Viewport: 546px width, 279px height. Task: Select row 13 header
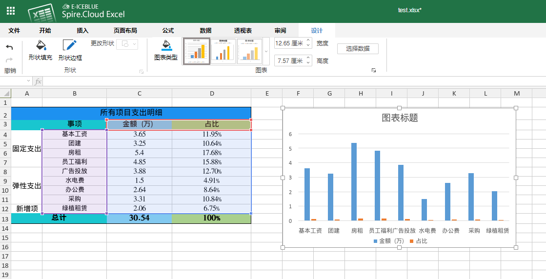coord(5,219)
